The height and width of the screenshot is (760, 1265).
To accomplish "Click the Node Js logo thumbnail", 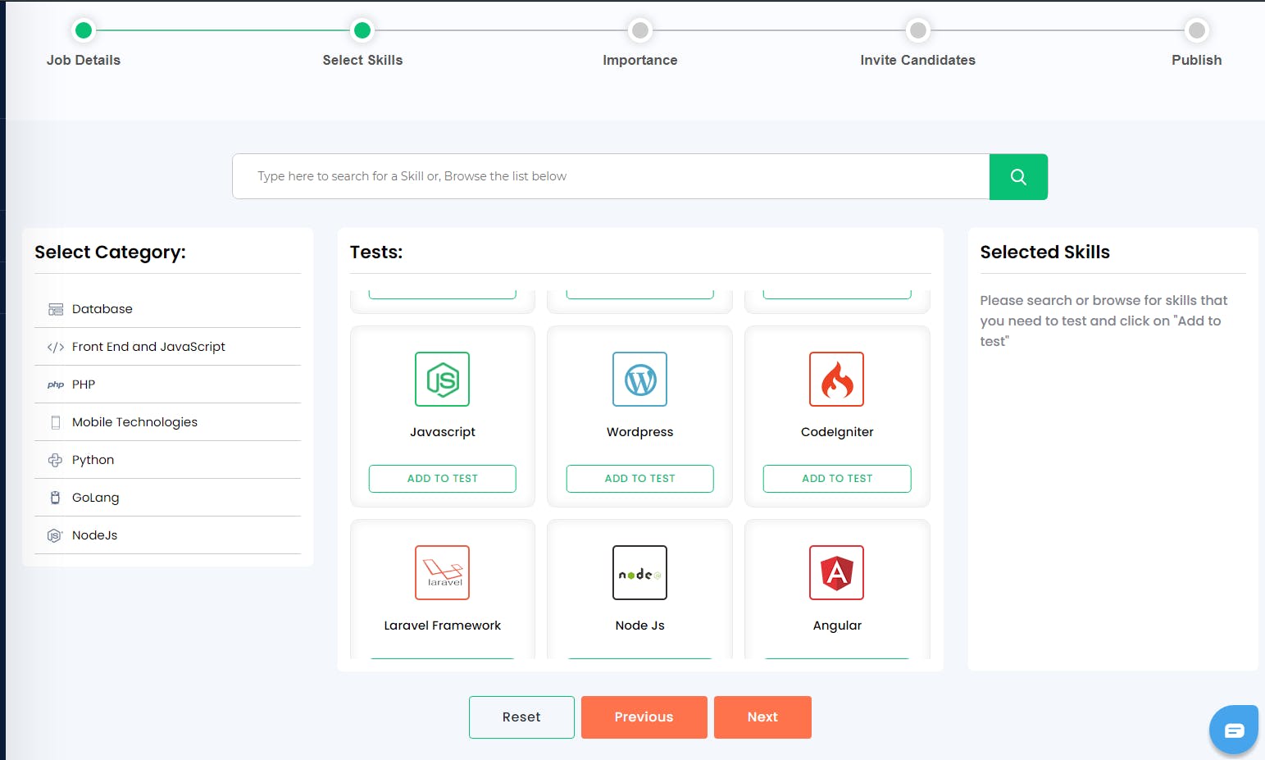I will coord(639,572).
